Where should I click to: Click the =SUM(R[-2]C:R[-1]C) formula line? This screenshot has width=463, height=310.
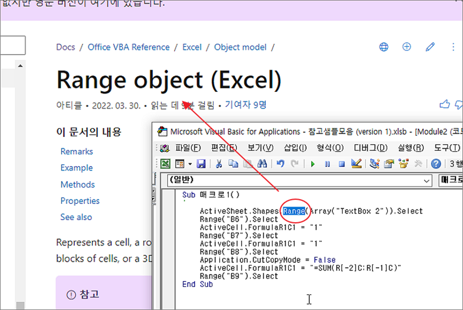point(300,268)
